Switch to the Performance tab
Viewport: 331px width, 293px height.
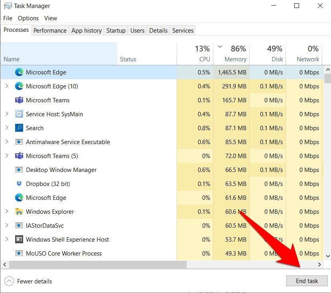(x=50, y=31)
